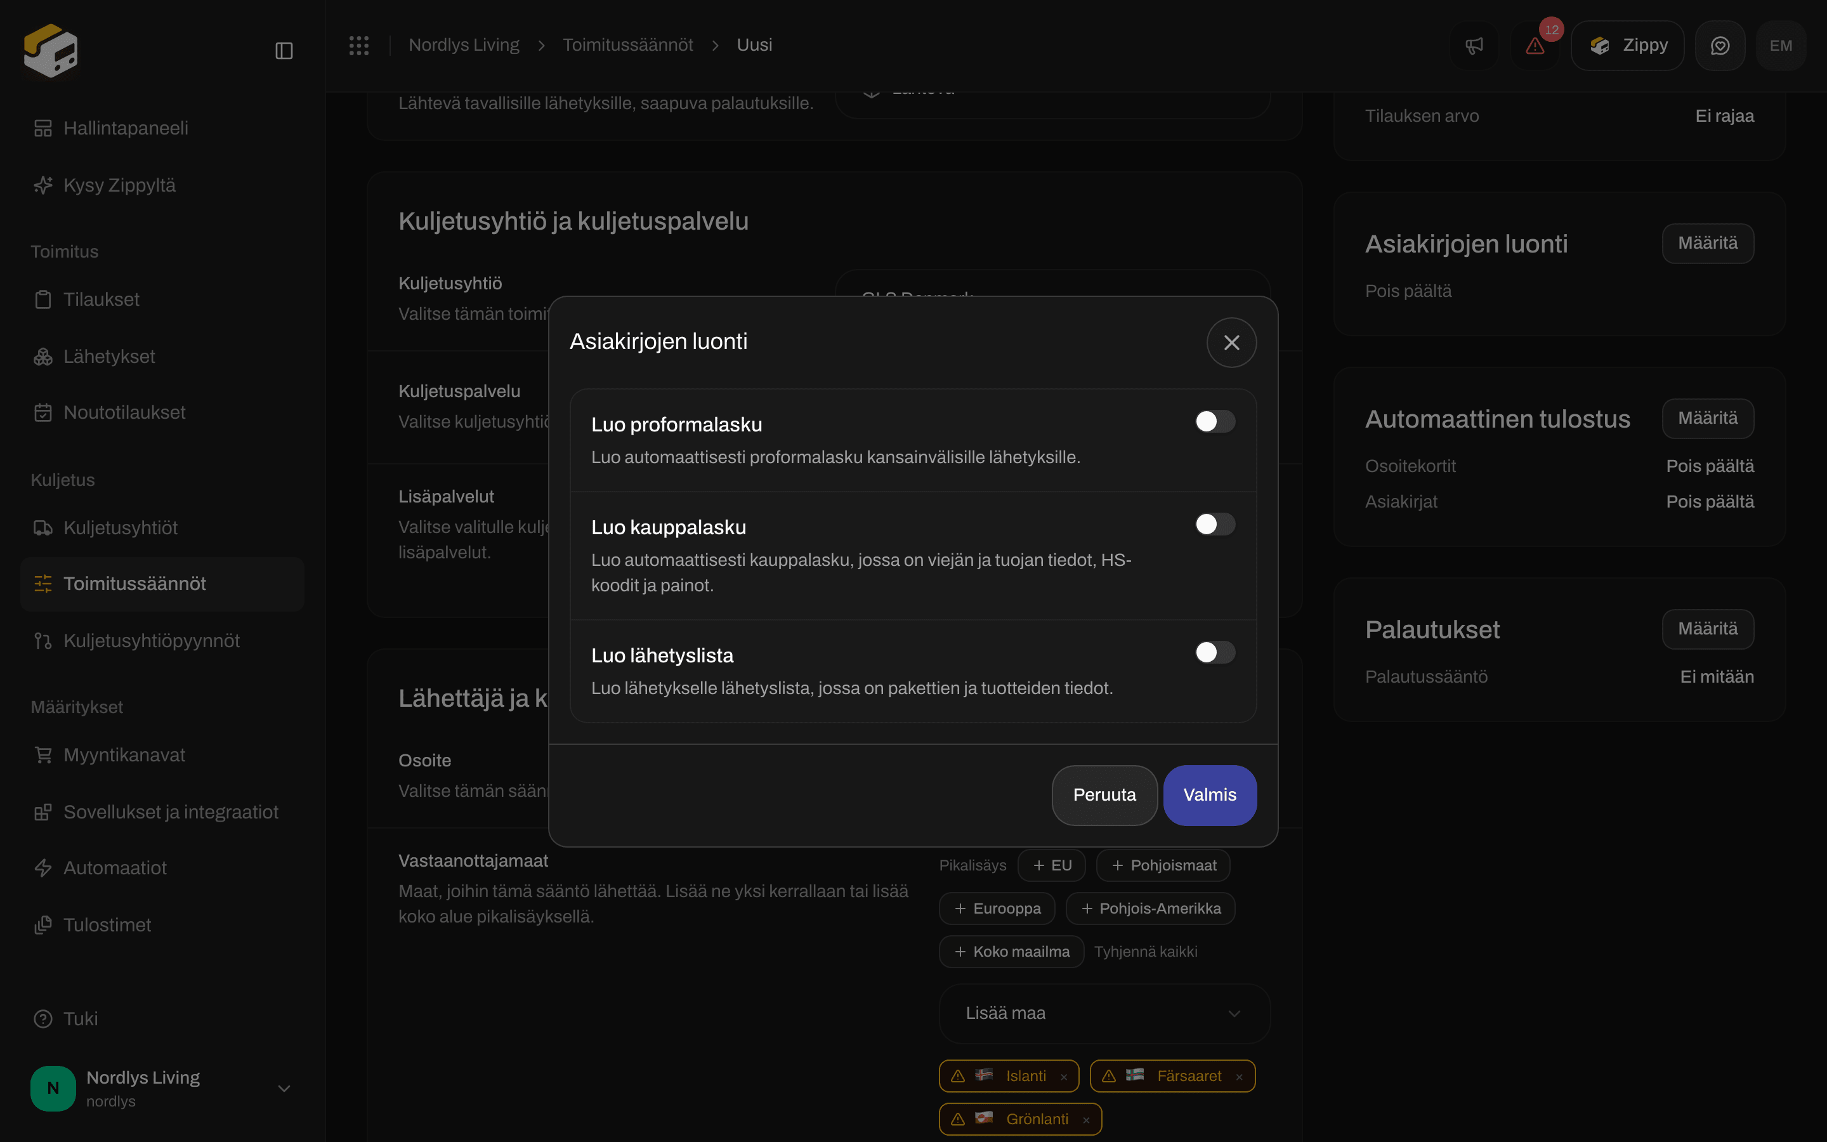This screenshot has height=1142, width=1827.
Task: Enable Luo proformalasku toggle
Action: click(1215, 421)
